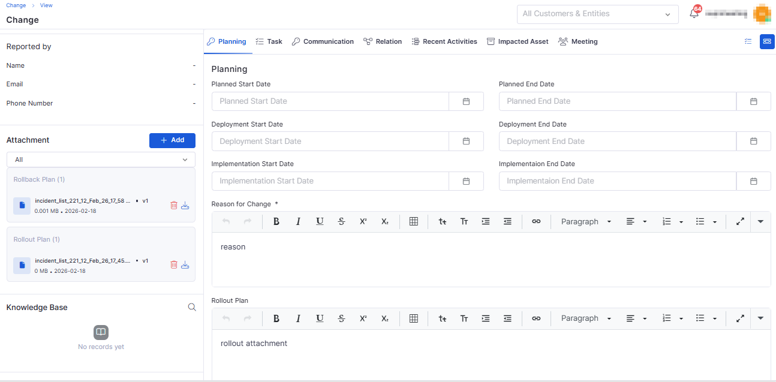This screenshot has height=382, width=776.
Task: Toggle strikethrough in Reason for Change editor
Action: pos(341,221)
